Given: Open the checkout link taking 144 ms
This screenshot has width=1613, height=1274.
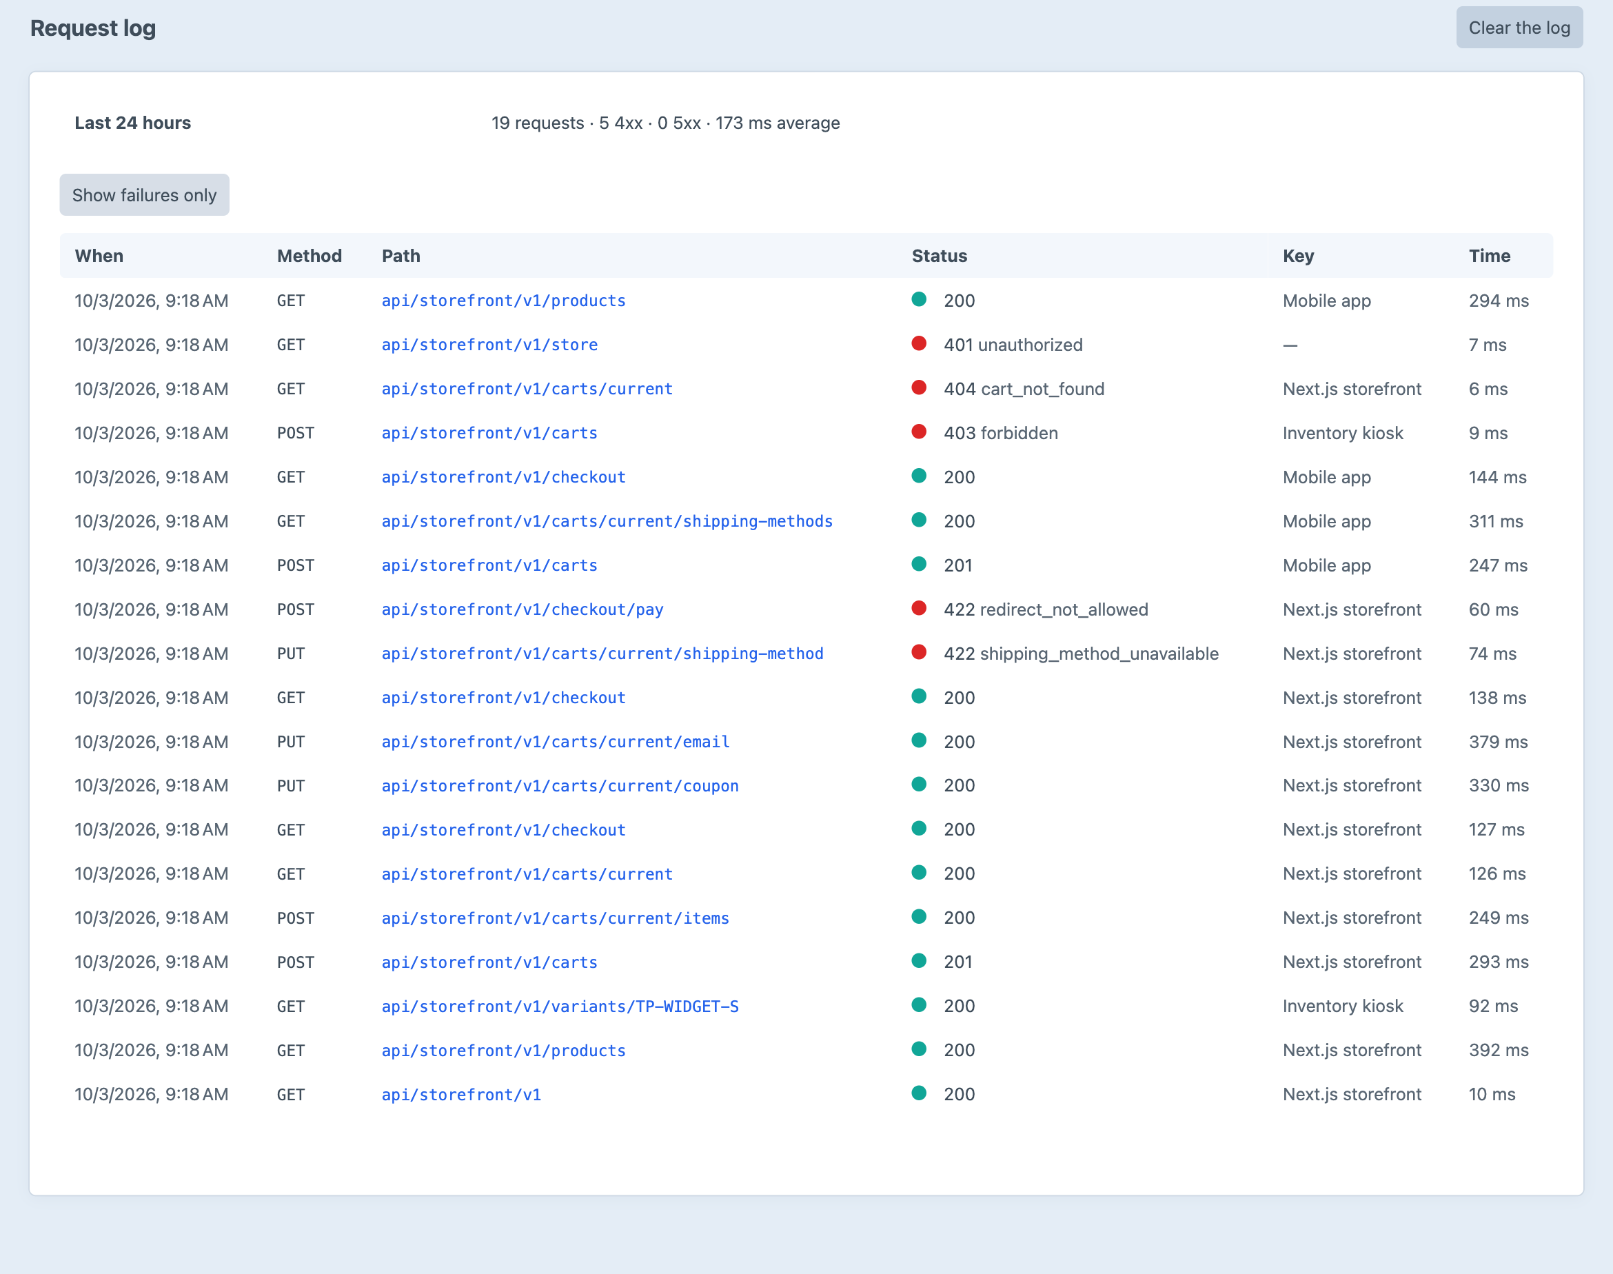Looking at the screenshot, I should pyautogui.click(x=503, y=476).
